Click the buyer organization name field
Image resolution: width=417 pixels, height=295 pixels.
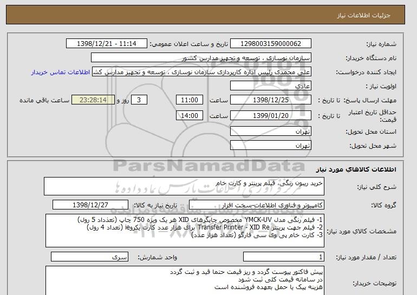(x=201, y=58)
